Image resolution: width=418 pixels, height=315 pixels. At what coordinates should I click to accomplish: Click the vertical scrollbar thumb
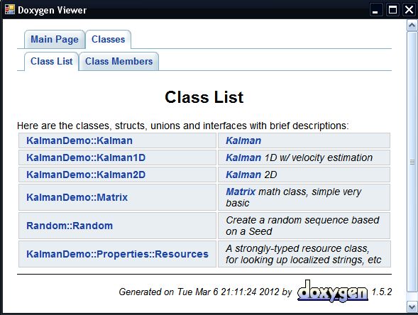pyautogui.click(x=412, y=162)
